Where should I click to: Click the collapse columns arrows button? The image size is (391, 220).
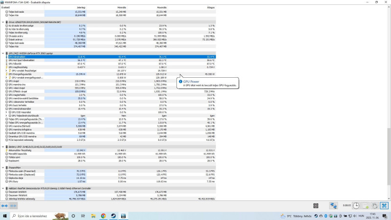pos(13,206)
